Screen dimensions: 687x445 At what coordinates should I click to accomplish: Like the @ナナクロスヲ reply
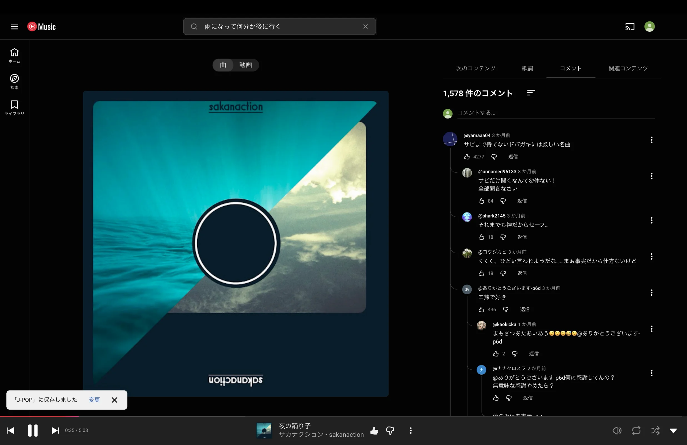tap(496, 398)
